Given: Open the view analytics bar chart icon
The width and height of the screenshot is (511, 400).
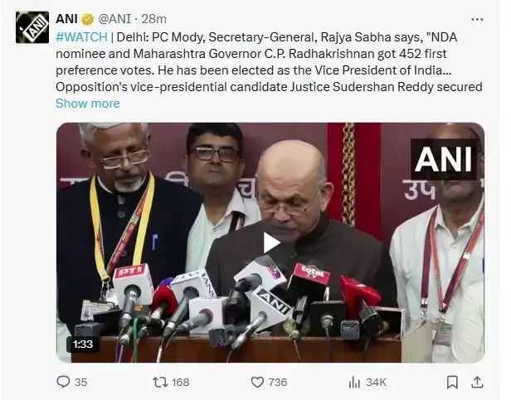Looking at the screenshot, I should pos(354,382).
